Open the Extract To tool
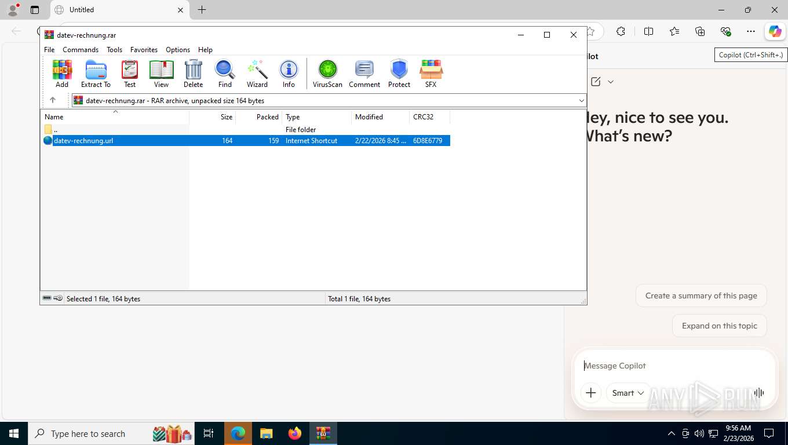This screenshot has width=788, height=445. [x=96, y=74]
